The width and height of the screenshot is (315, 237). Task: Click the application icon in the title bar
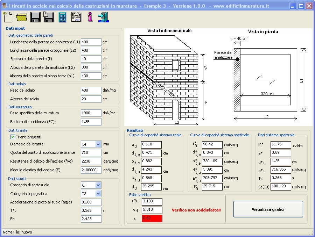pyautogui.click(x=5, y=6)
